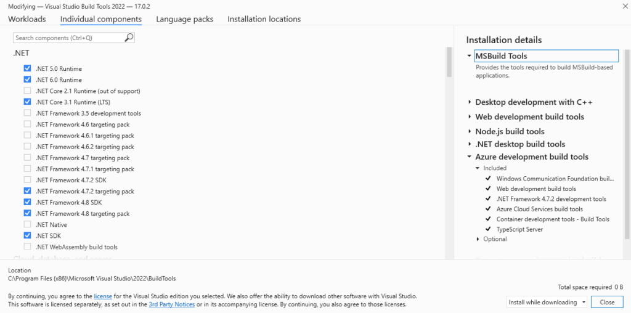Select .NET Framework 4.7.2 development tools item
This screenshot has height=313, width=631.
(552, 199)
